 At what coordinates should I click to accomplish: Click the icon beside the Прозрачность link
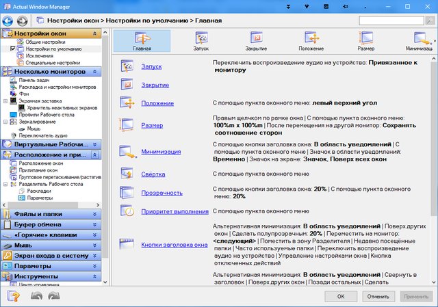[x=128, y=193]
